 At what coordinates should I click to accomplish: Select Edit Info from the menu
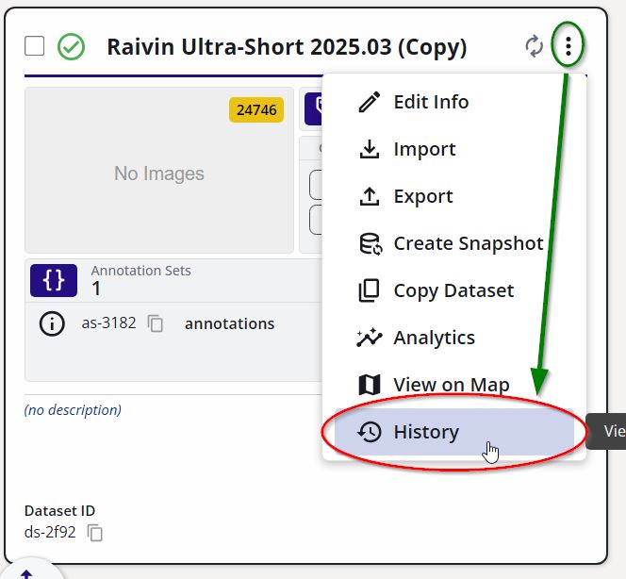click(x=453, y=102)
